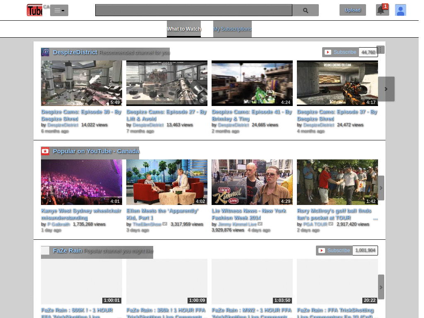
Task: Open title Despize Cams: Episode 41
Action: point(252,115)
